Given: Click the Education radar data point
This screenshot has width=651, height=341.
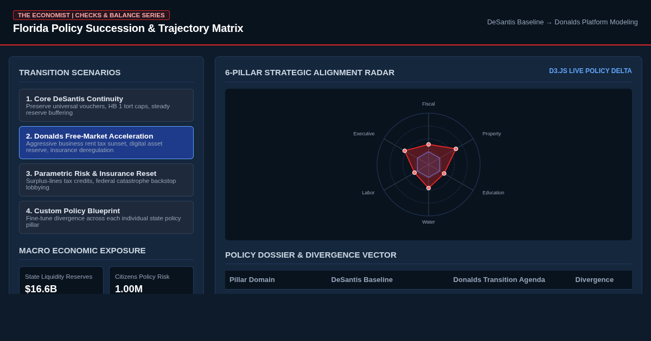Looking at the screenshot, I should (444, 173).
